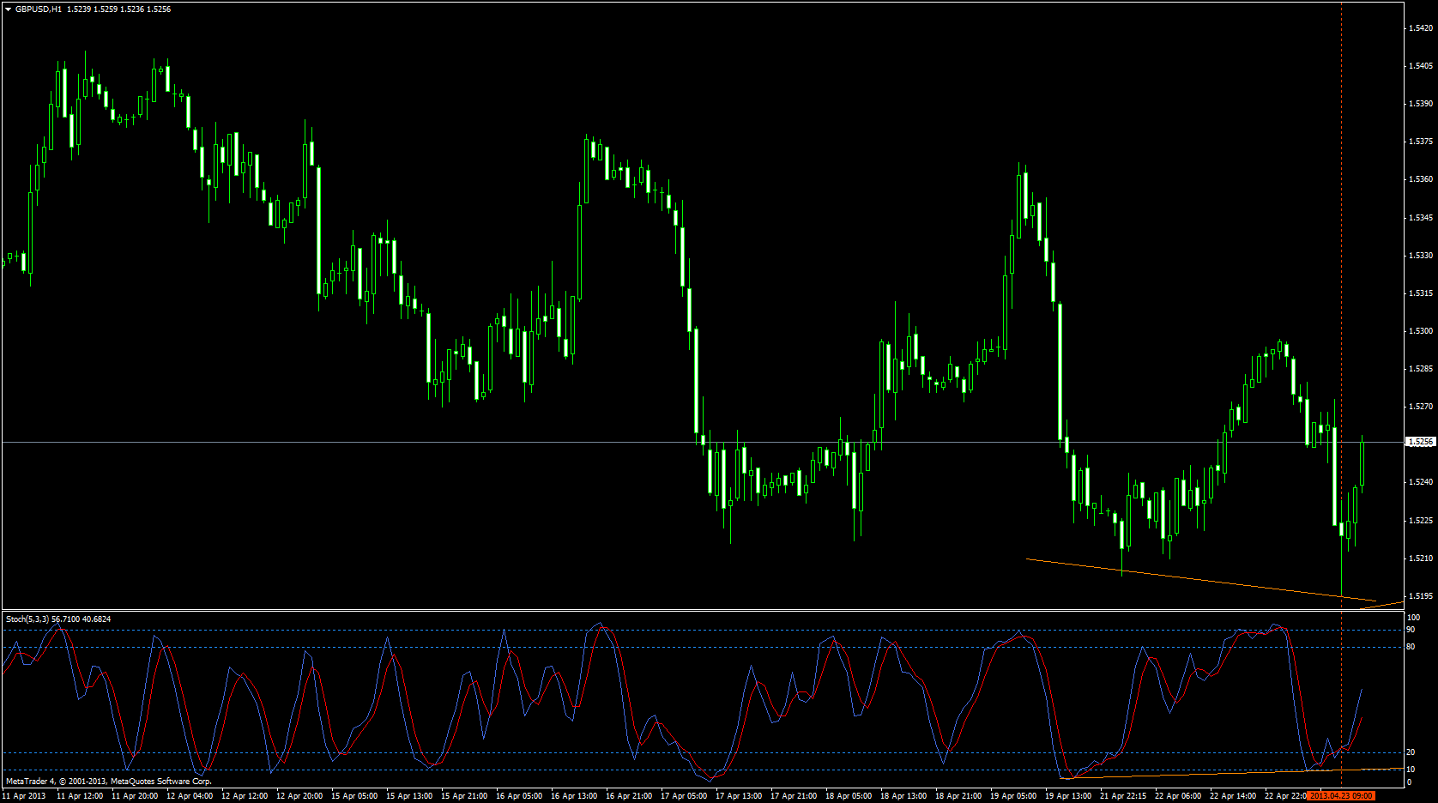This screenshot has height=803, width=1438.
Task: Click time axis label 18 Apr 05:00
Action: (849, 796)
